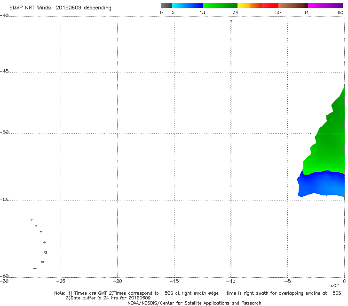Viewport: 348px width, 306px height.
Task: Click the magenta-purple segment of the color bar
Action: [x=325, y=6]
